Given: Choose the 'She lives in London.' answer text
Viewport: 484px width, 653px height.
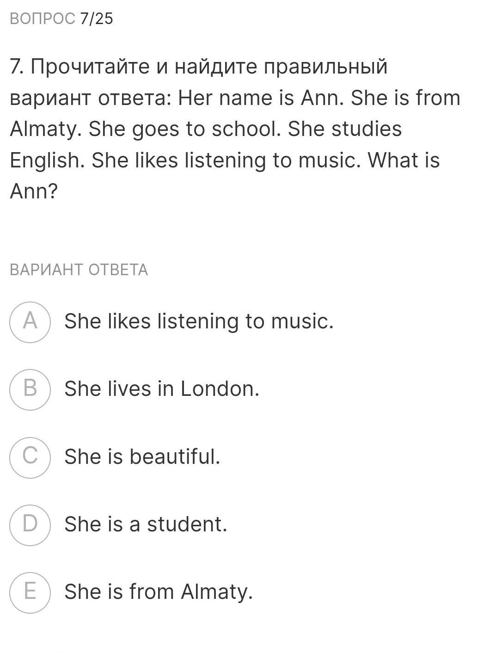Looking at the screenshot, I should pyautogui.click(x=162, y=389).
